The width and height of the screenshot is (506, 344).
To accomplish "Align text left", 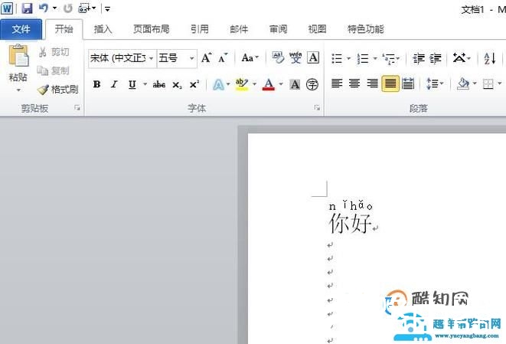I will (x=337, y=84).
